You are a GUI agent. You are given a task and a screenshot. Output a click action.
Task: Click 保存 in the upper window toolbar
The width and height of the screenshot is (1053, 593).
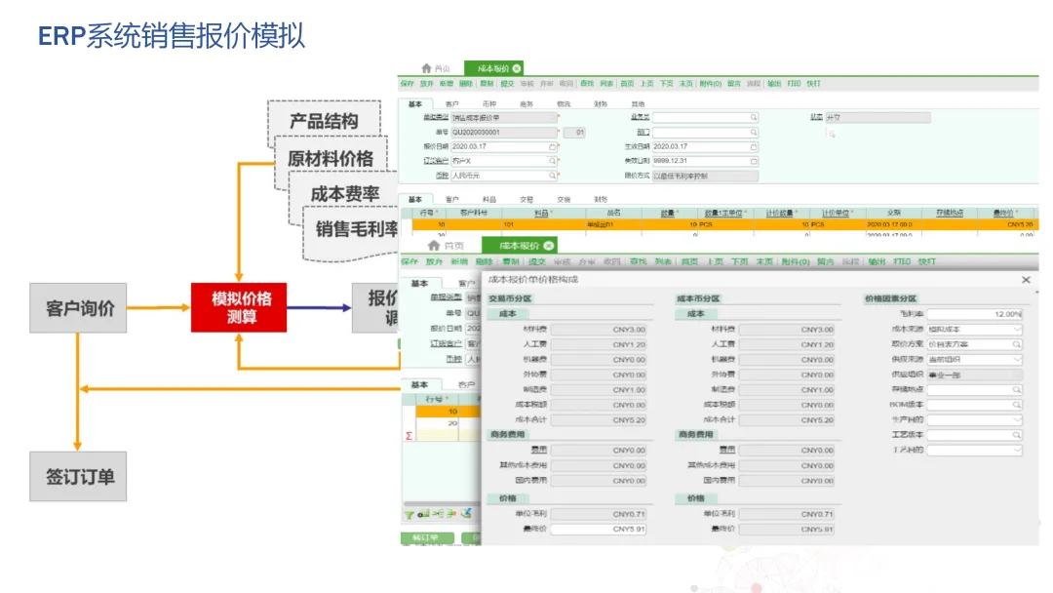click(x=407, y=84)
